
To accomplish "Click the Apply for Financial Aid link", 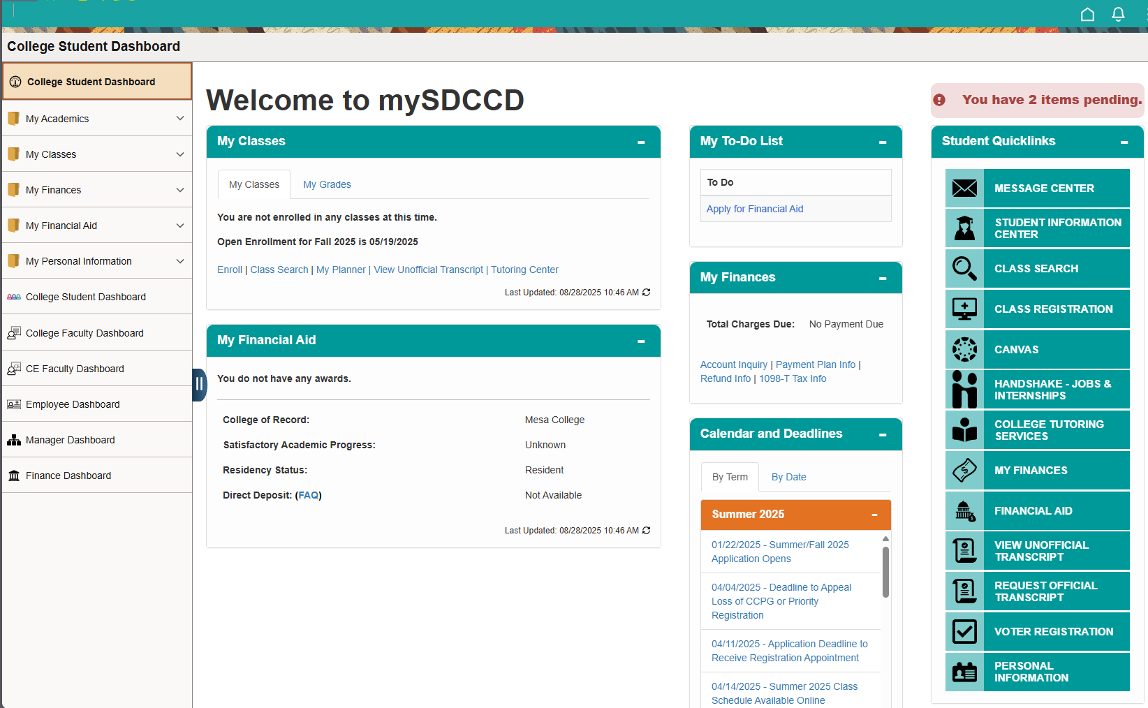I will (754, 209).
